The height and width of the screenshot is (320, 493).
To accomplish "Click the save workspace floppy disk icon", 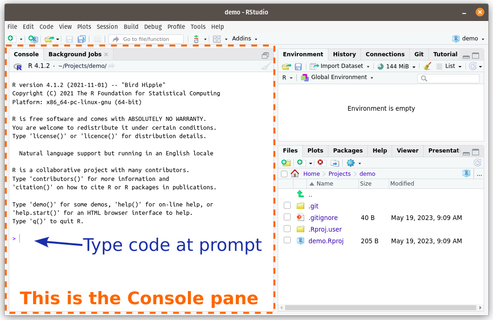I will click(298, 67).
